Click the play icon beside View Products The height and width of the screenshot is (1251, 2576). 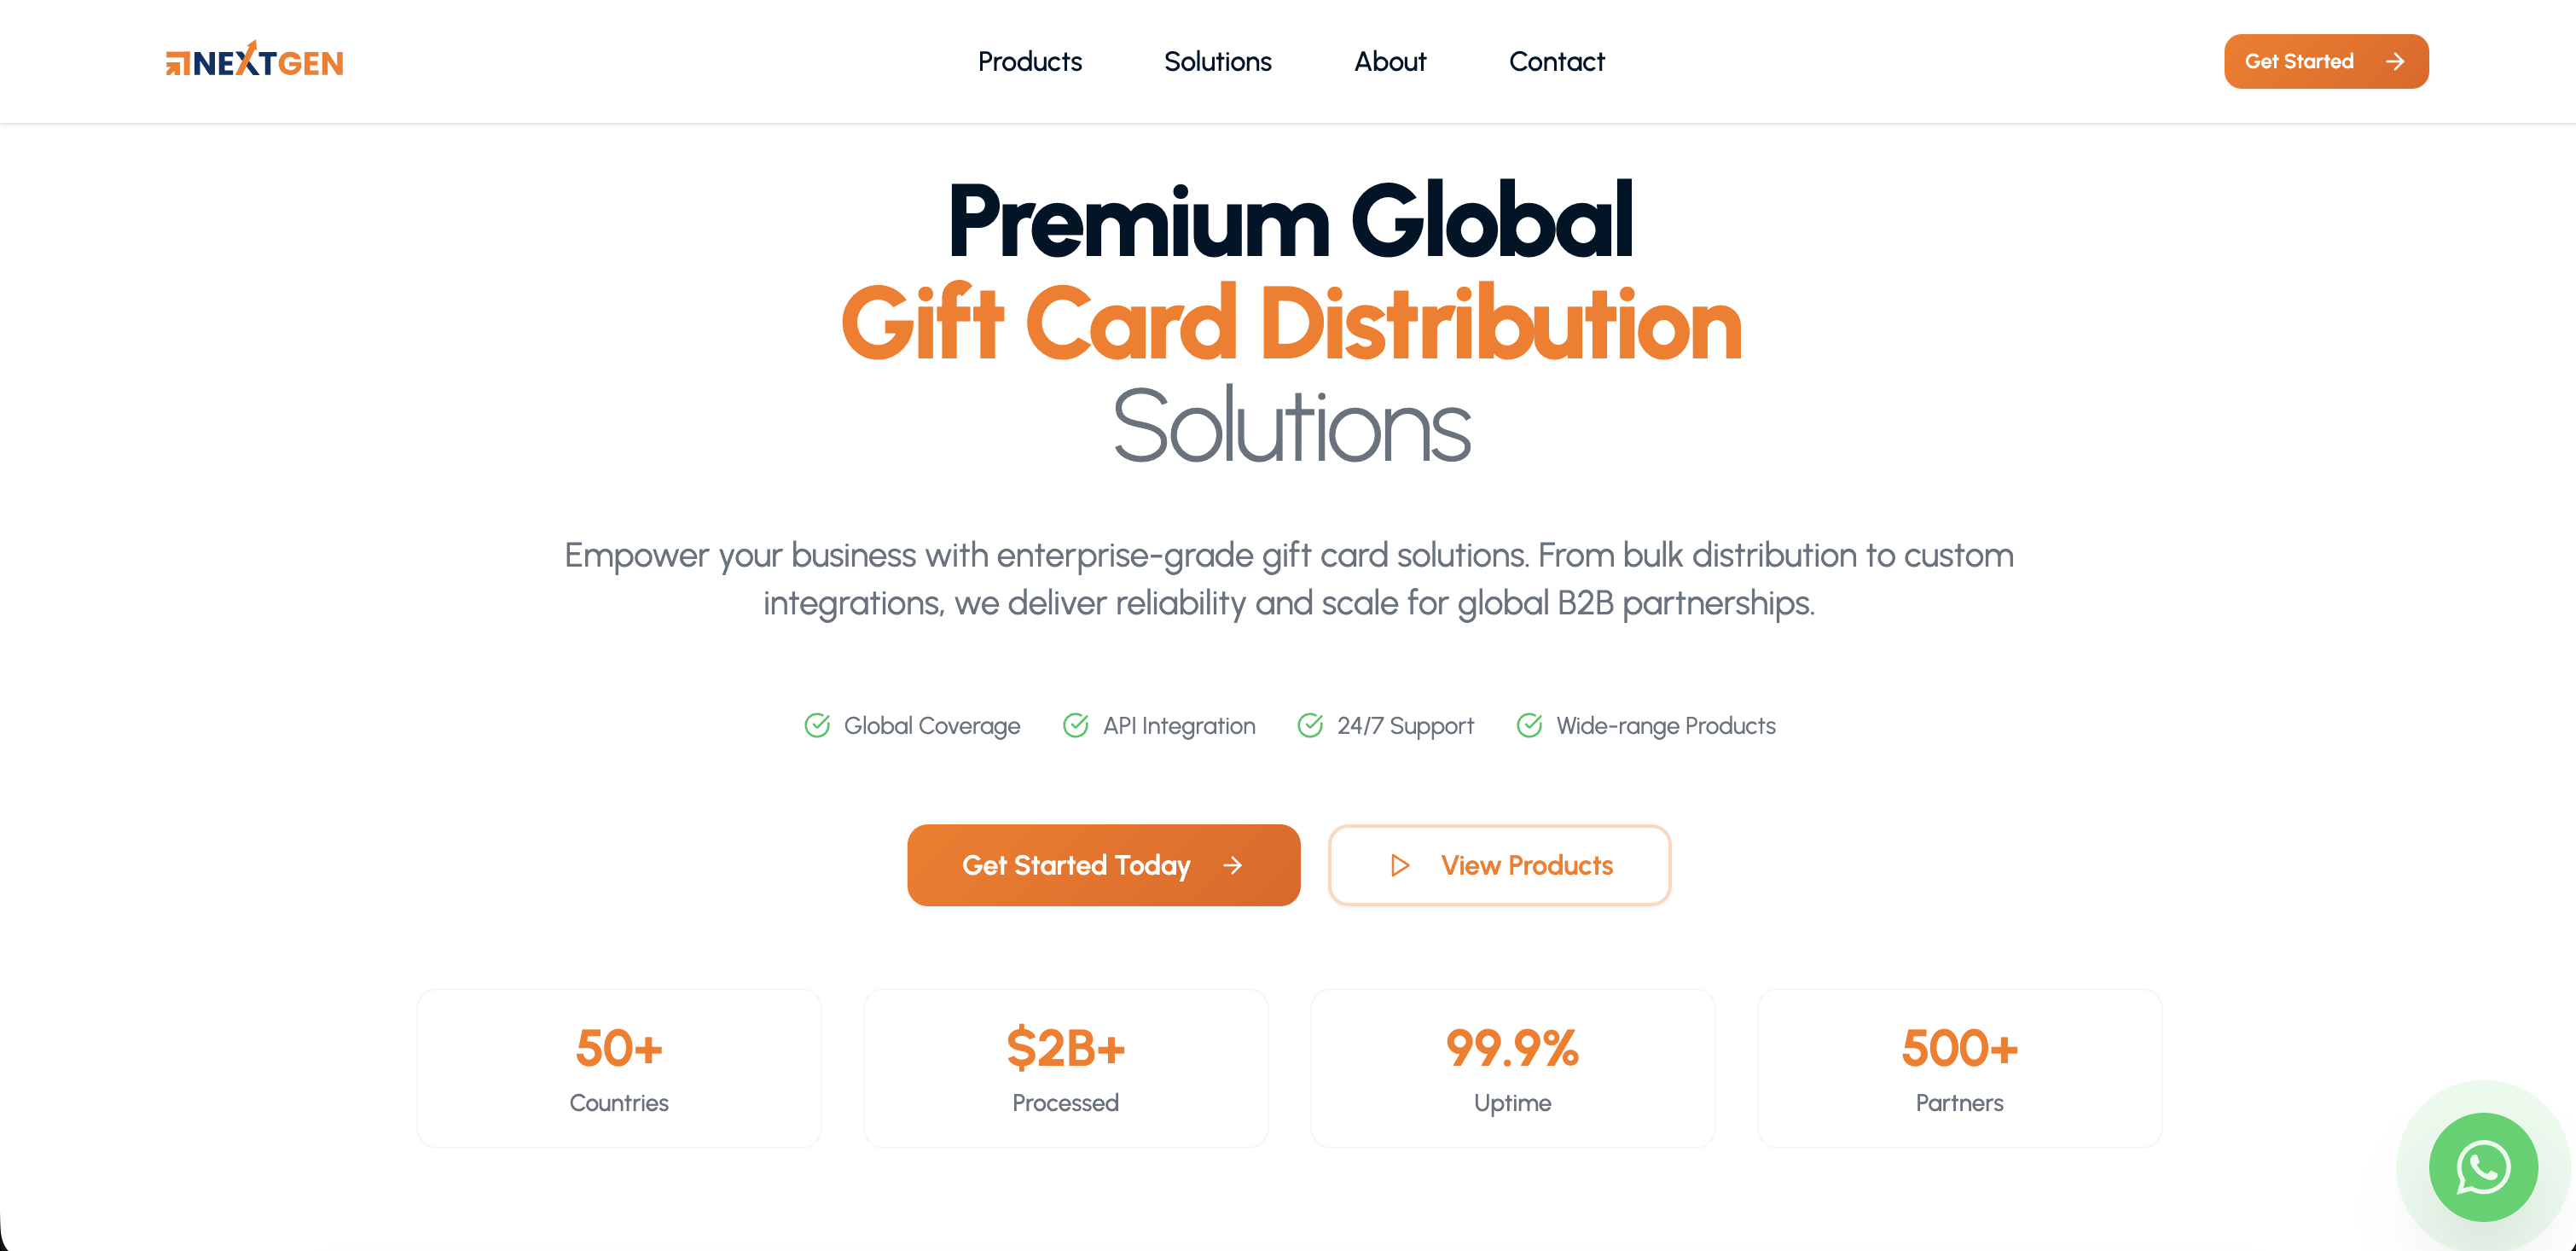[1400, 865]
